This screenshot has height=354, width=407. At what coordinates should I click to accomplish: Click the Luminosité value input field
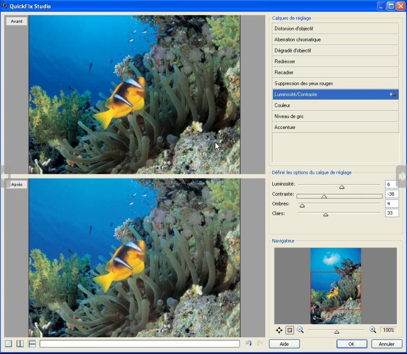(392, 184)
